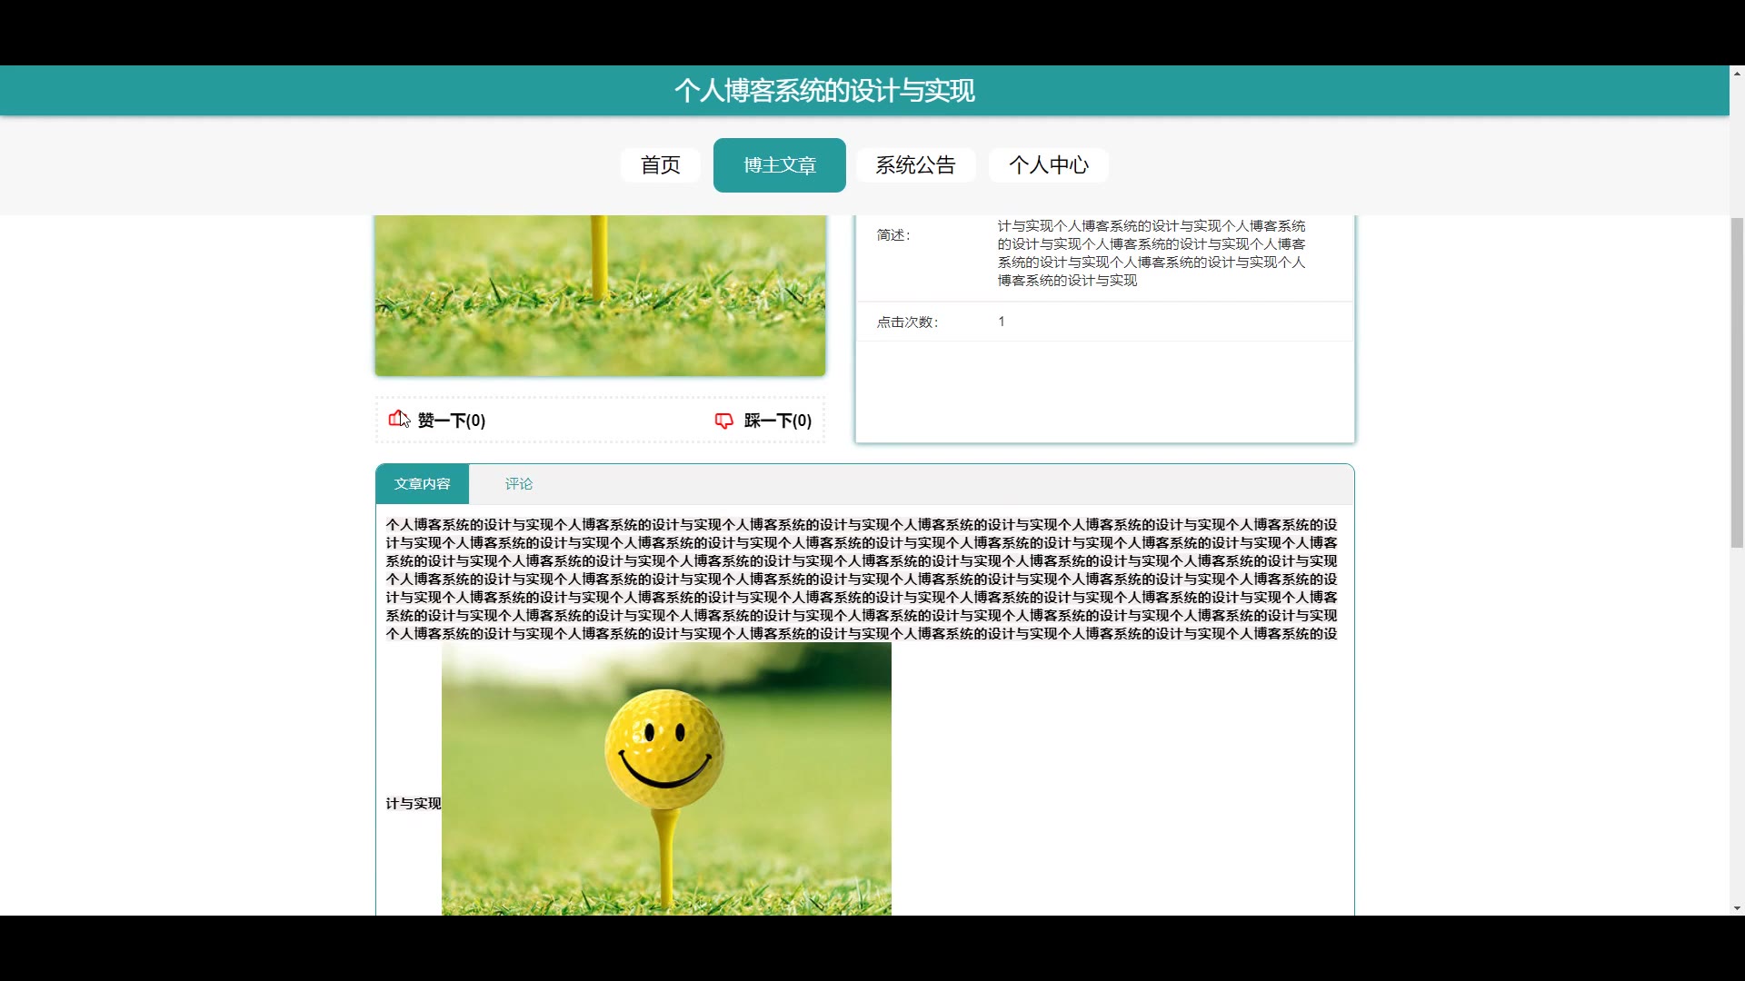
Task: Select the 博主文章 navigation item
Action: click(x=779, y=165)
